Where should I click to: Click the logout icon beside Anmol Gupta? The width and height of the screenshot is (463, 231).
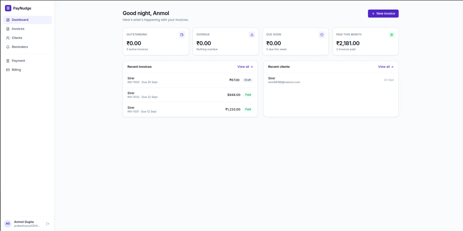(x=48, y=224)
